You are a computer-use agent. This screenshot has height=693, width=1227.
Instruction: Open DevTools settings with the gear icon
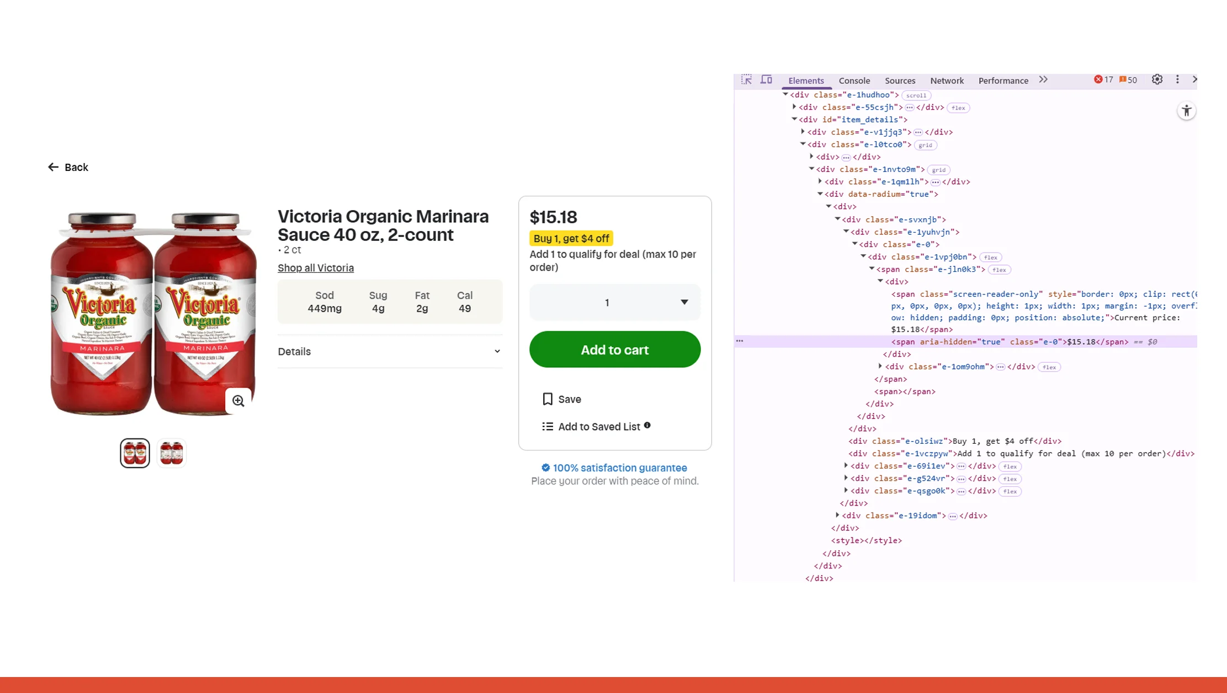click(x=1157, y=79)
